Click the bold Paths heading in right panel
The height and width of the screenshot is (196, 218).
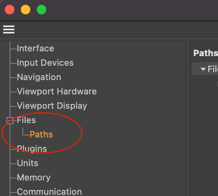point(206,53)
